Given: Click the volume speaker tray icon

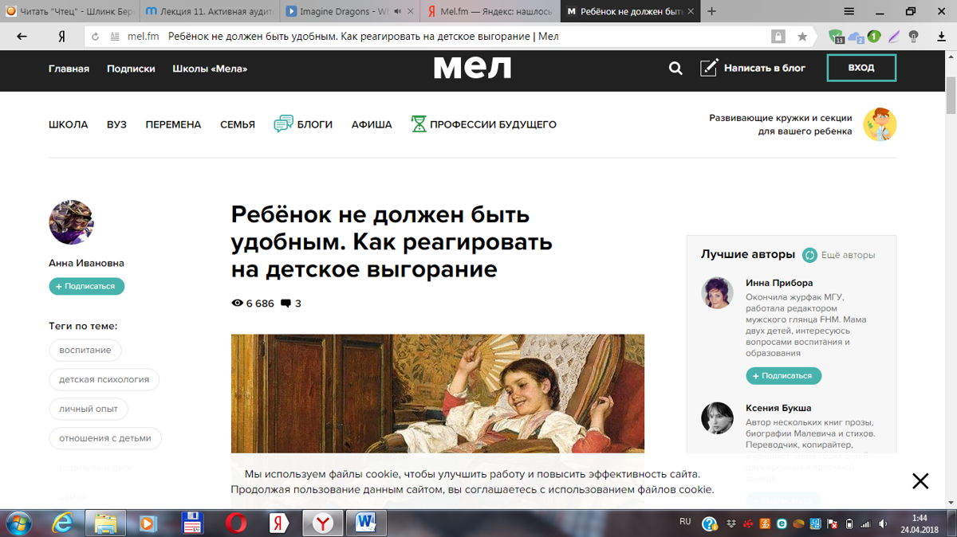Looking at the screenshot, I should click(x=882, y=523).
